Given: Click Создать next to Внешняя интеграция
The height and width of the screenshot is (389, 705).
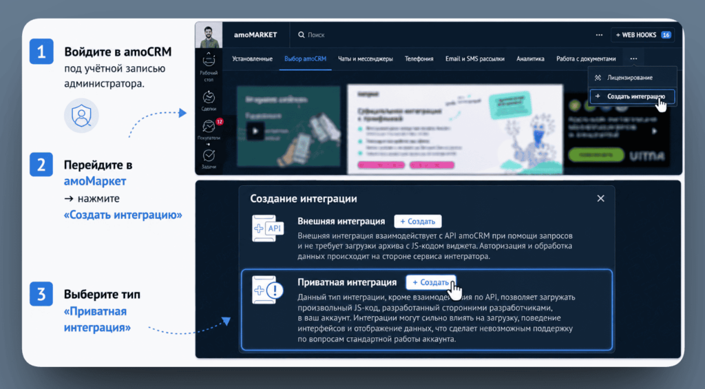Looking at the screenshot, I should pyautogui.click(x=418, y=221).
